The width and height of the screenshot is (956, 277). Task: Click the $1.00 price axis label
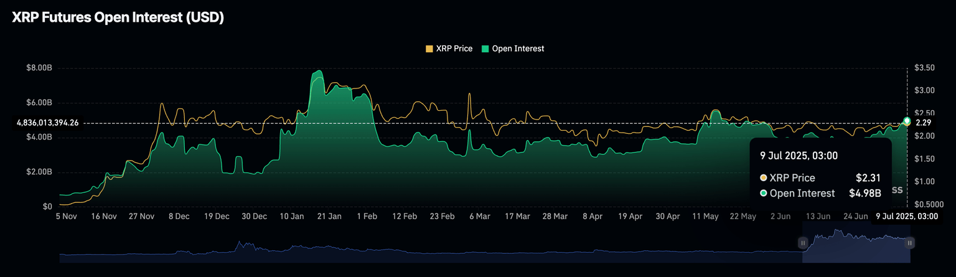pos(926,182)
